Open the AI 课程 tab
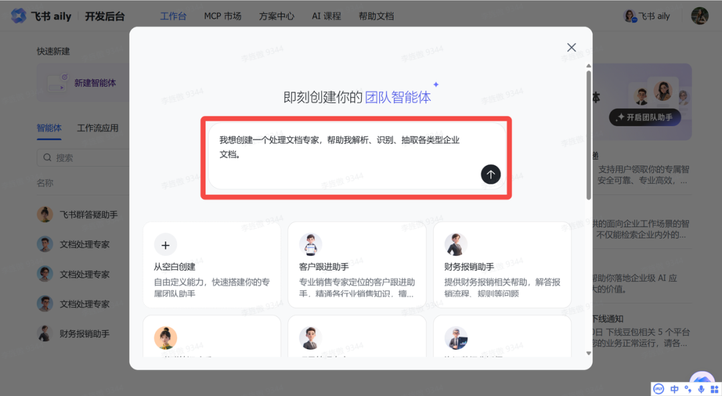The image size is (722, 396). click(x=326, y=16)
